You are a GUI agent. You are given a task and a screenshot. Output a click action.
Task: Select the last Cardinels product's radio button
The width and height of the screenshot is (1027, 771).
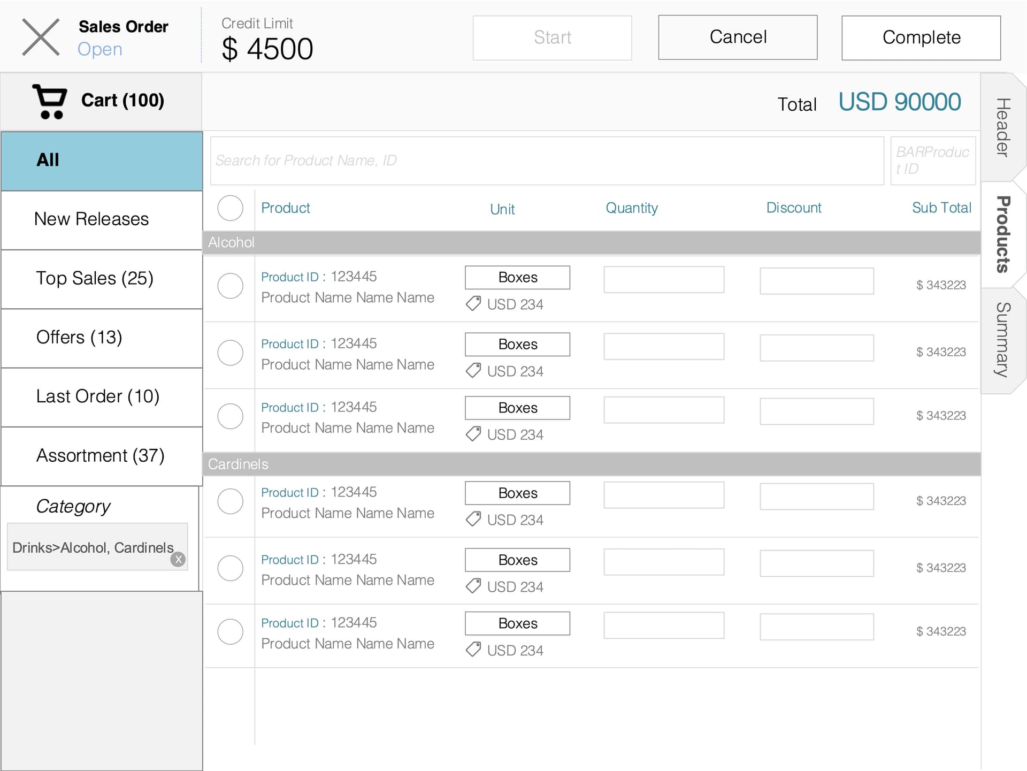230,631
